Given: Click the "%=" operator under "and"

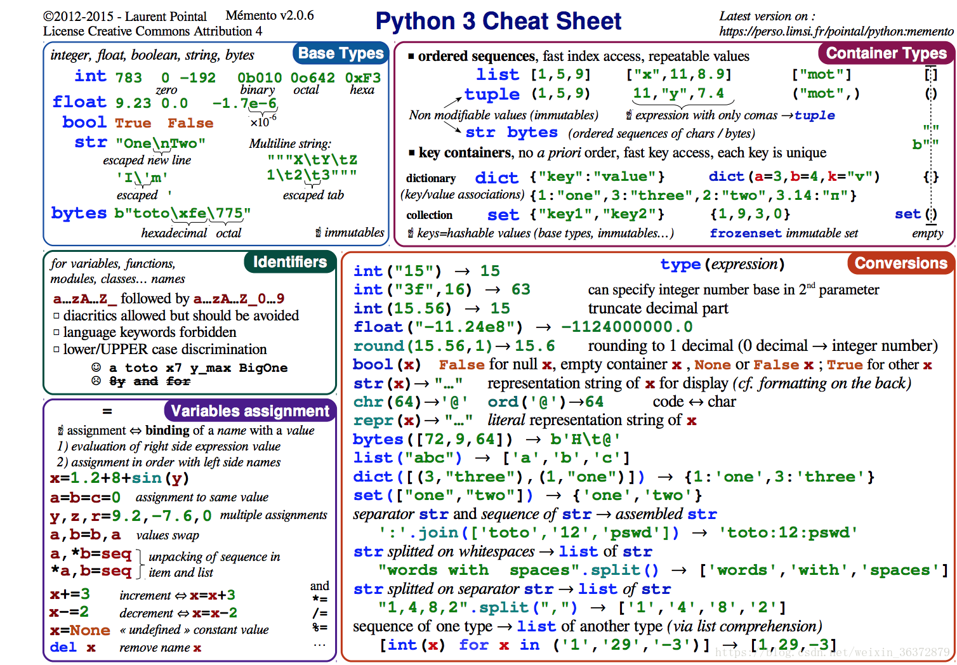Looking at the screenshot, I should [320, 627].
